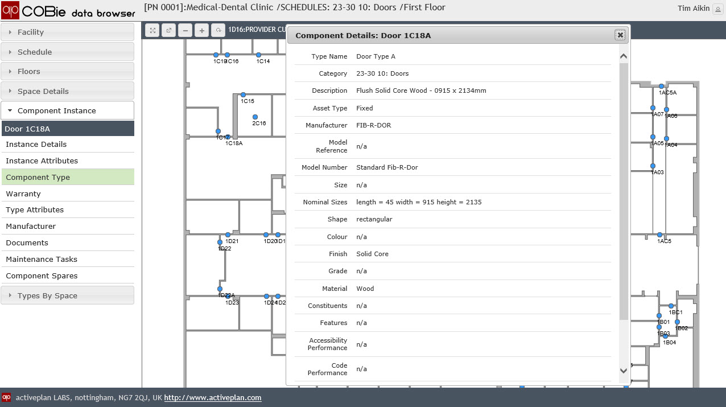
Task: Collapse the Component Instance section
Action: (x=68, y=111)
